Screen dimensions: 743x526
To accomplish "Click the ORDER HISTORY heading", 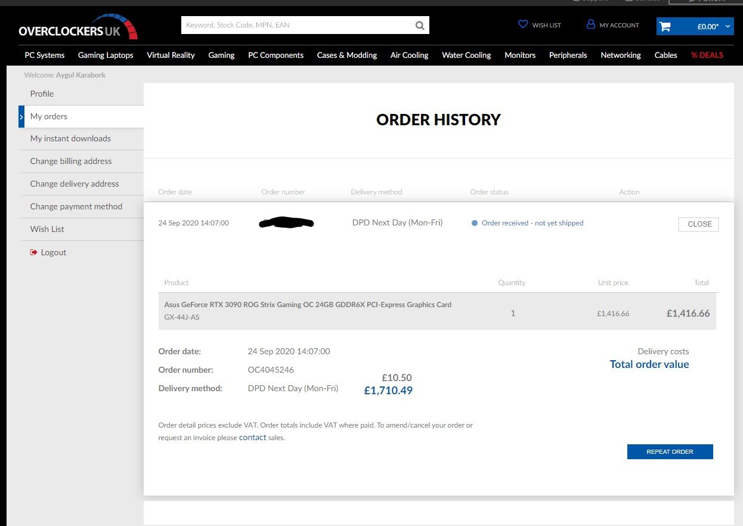I will (438, 120).
